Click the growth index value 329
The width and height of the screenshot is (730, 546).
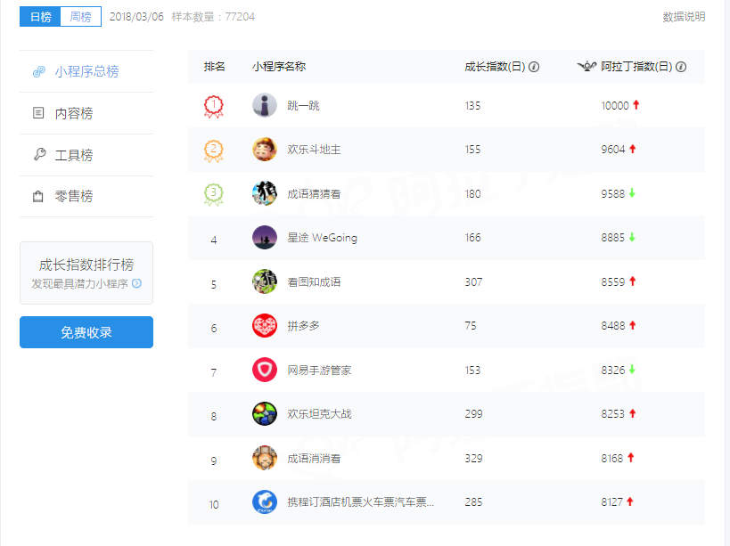(x=473, y=458)
